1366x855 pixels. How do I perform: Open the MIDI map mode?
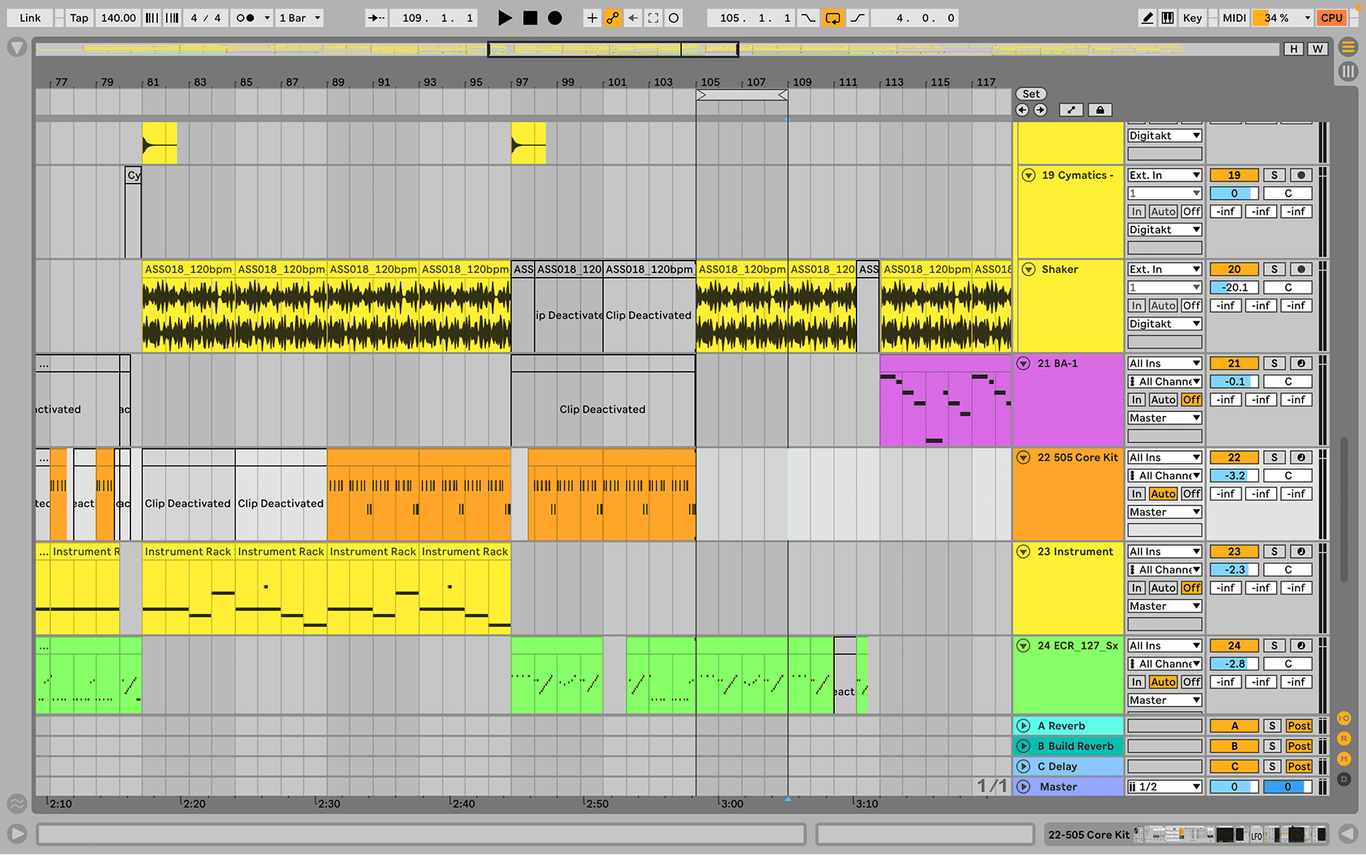1234,18
